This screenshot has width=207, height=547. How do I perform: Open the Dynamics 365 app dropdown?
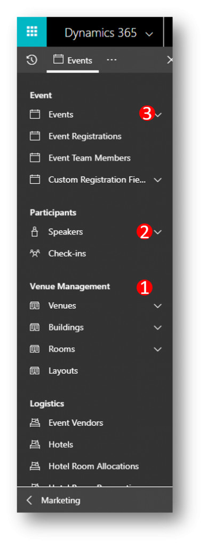[109, 33]
